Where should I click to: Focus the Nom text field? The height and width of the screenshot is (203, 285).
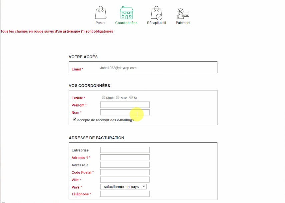pyautogui.click(x=125, y=112)
